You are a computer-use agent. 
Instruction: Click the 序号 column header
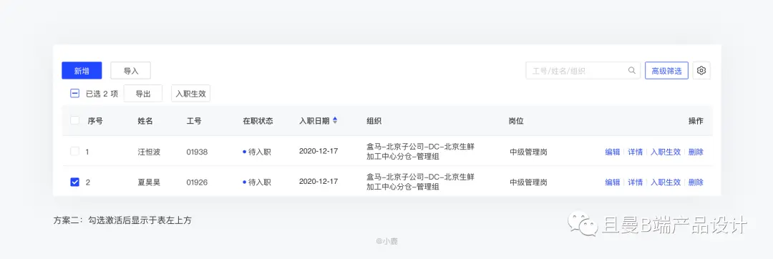[x=95, y=121]
